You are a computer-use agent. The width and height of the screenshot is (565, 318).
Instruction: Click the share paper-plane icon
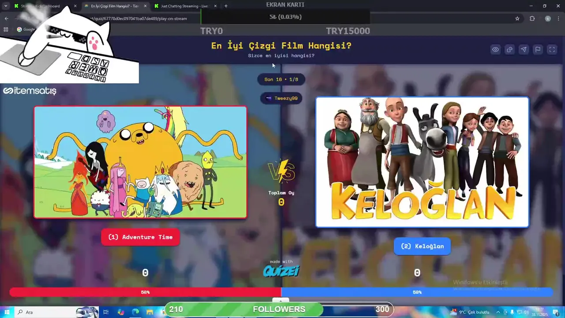(x=524, y=49)
